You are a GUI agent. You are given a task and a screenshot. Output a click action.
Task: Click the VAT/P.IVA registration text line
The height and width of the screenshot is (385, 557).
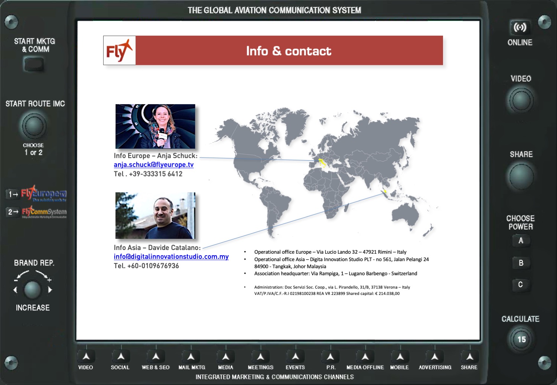(327, 293)
